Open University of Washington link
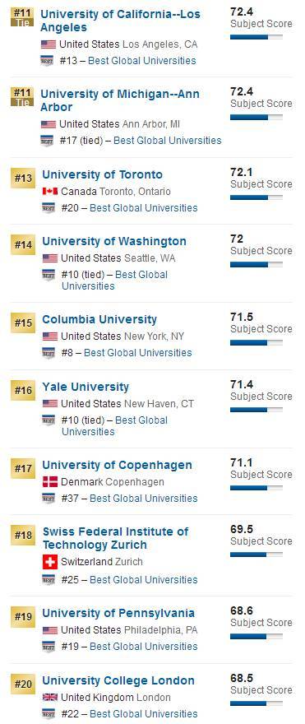 click(x=114, y=241)
